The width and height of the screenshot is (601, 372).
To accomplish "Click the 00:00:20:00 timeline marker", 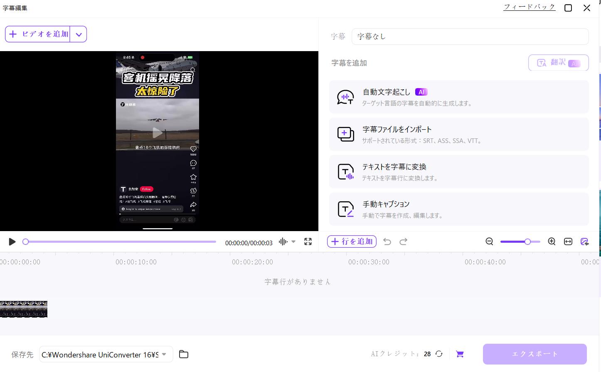I will pyautogui.click(x=253, y=262).
